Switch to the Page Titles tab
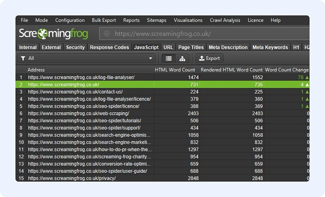 pyautogui.click(x=191, y=47)
